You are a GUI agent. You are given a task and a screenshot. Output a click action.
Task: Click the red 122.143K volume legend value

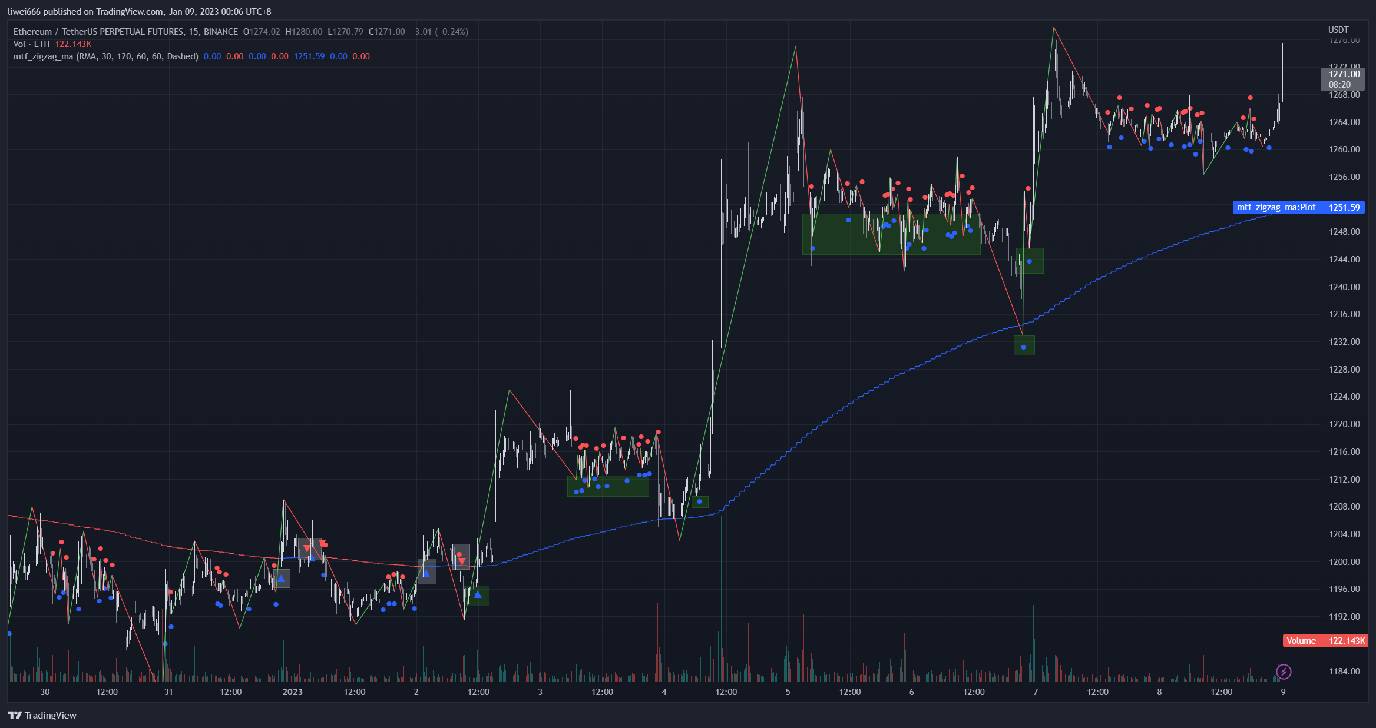[73, 44]
